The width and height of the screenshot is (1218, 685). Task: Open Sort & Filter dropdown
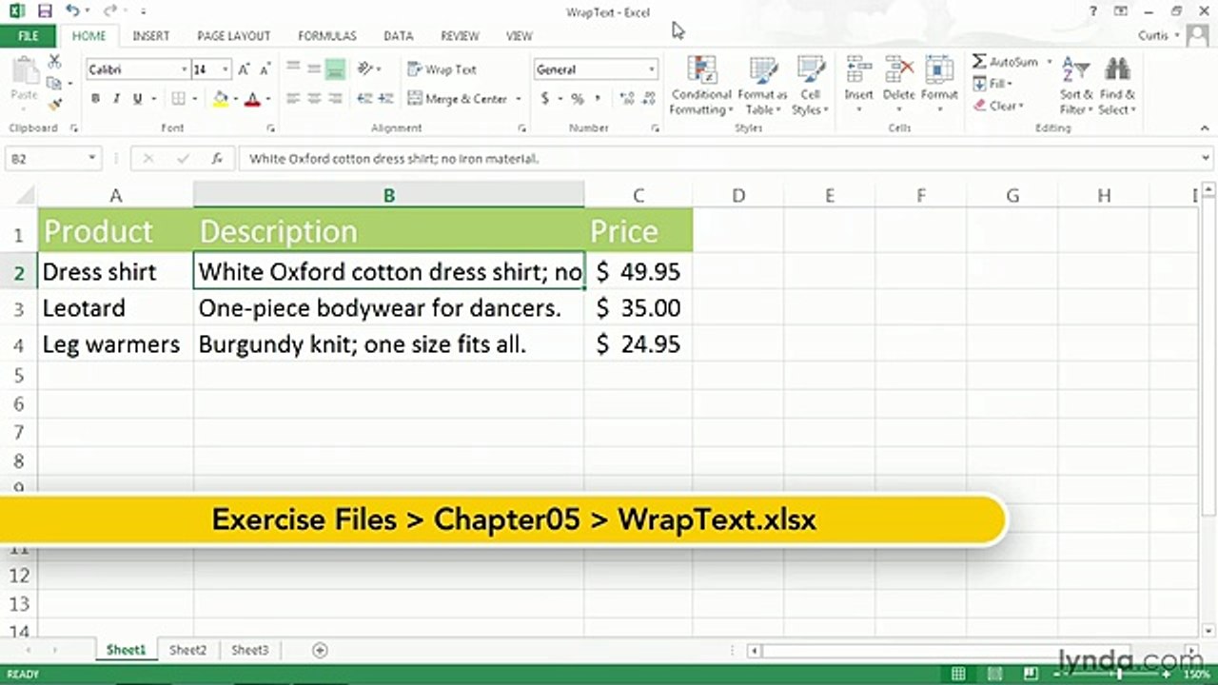pos(1076,85)
